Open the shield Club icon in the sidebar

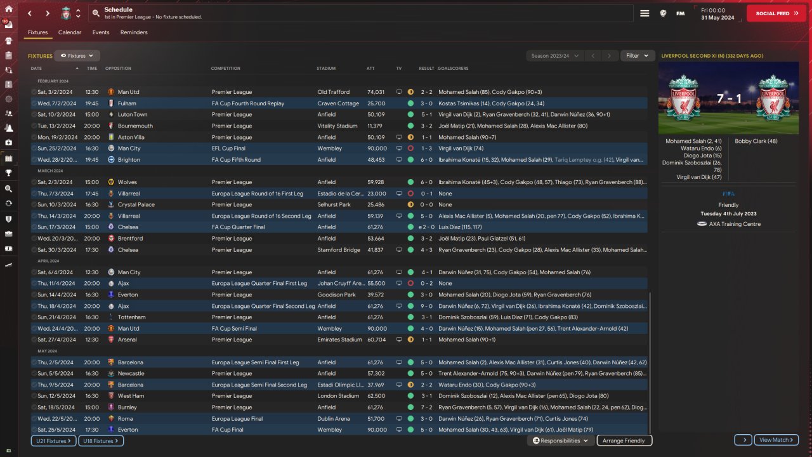[x=9, y=219]
